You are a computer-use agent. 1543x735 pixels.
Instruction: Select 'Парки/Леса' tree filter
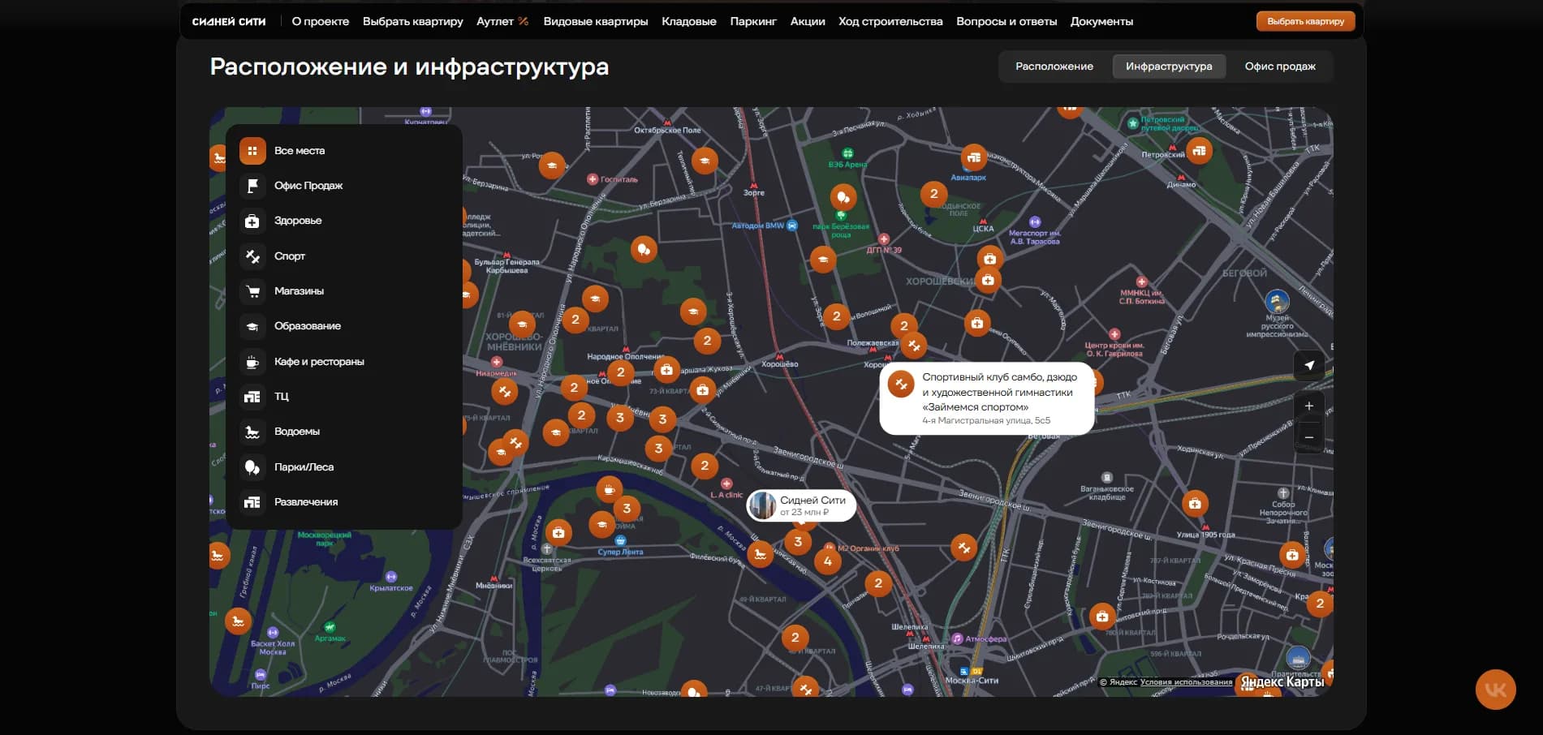[x=252, y=467]
